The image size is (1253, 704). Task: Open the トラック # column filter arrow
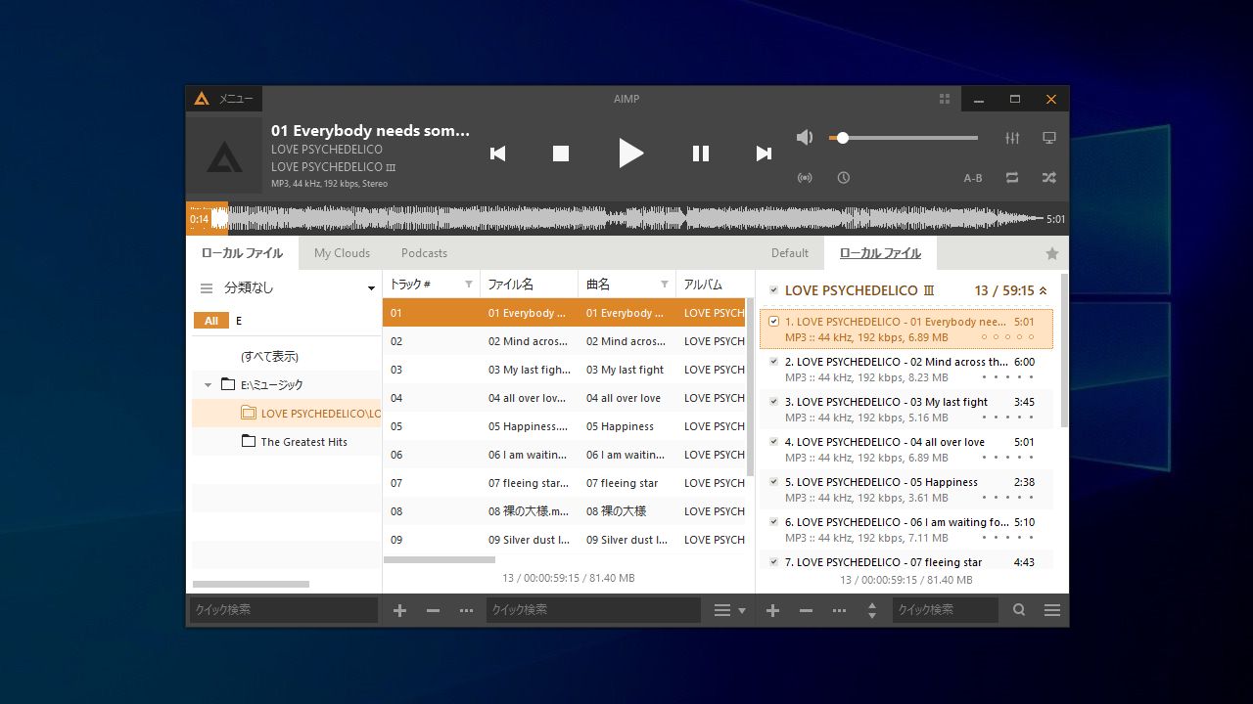469,285
